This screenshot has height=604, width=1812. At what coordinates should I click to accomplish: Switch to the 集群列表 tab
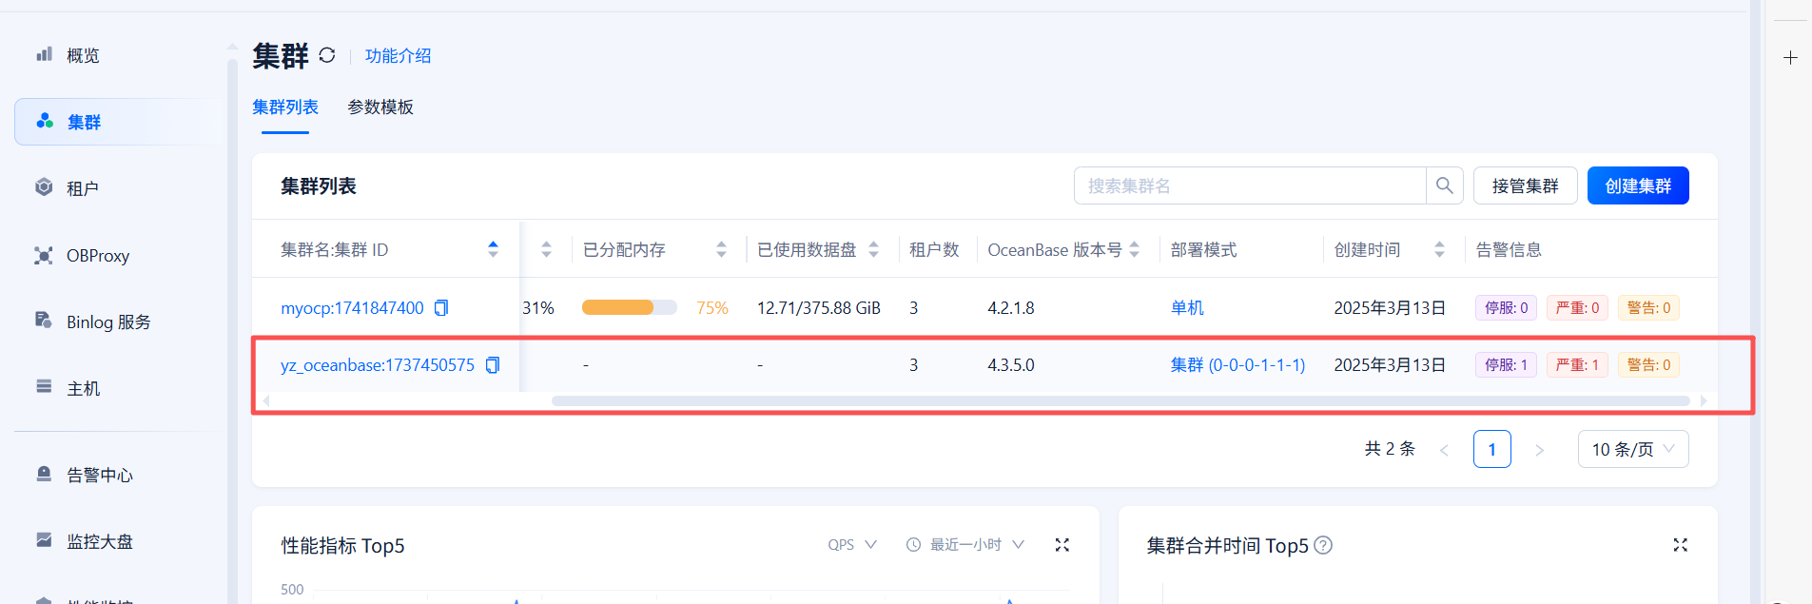click(x=285, y=107)
